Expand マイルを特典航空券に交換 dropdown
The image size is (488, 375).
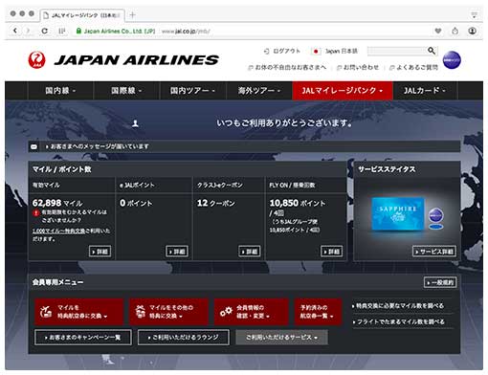point(78,312)
